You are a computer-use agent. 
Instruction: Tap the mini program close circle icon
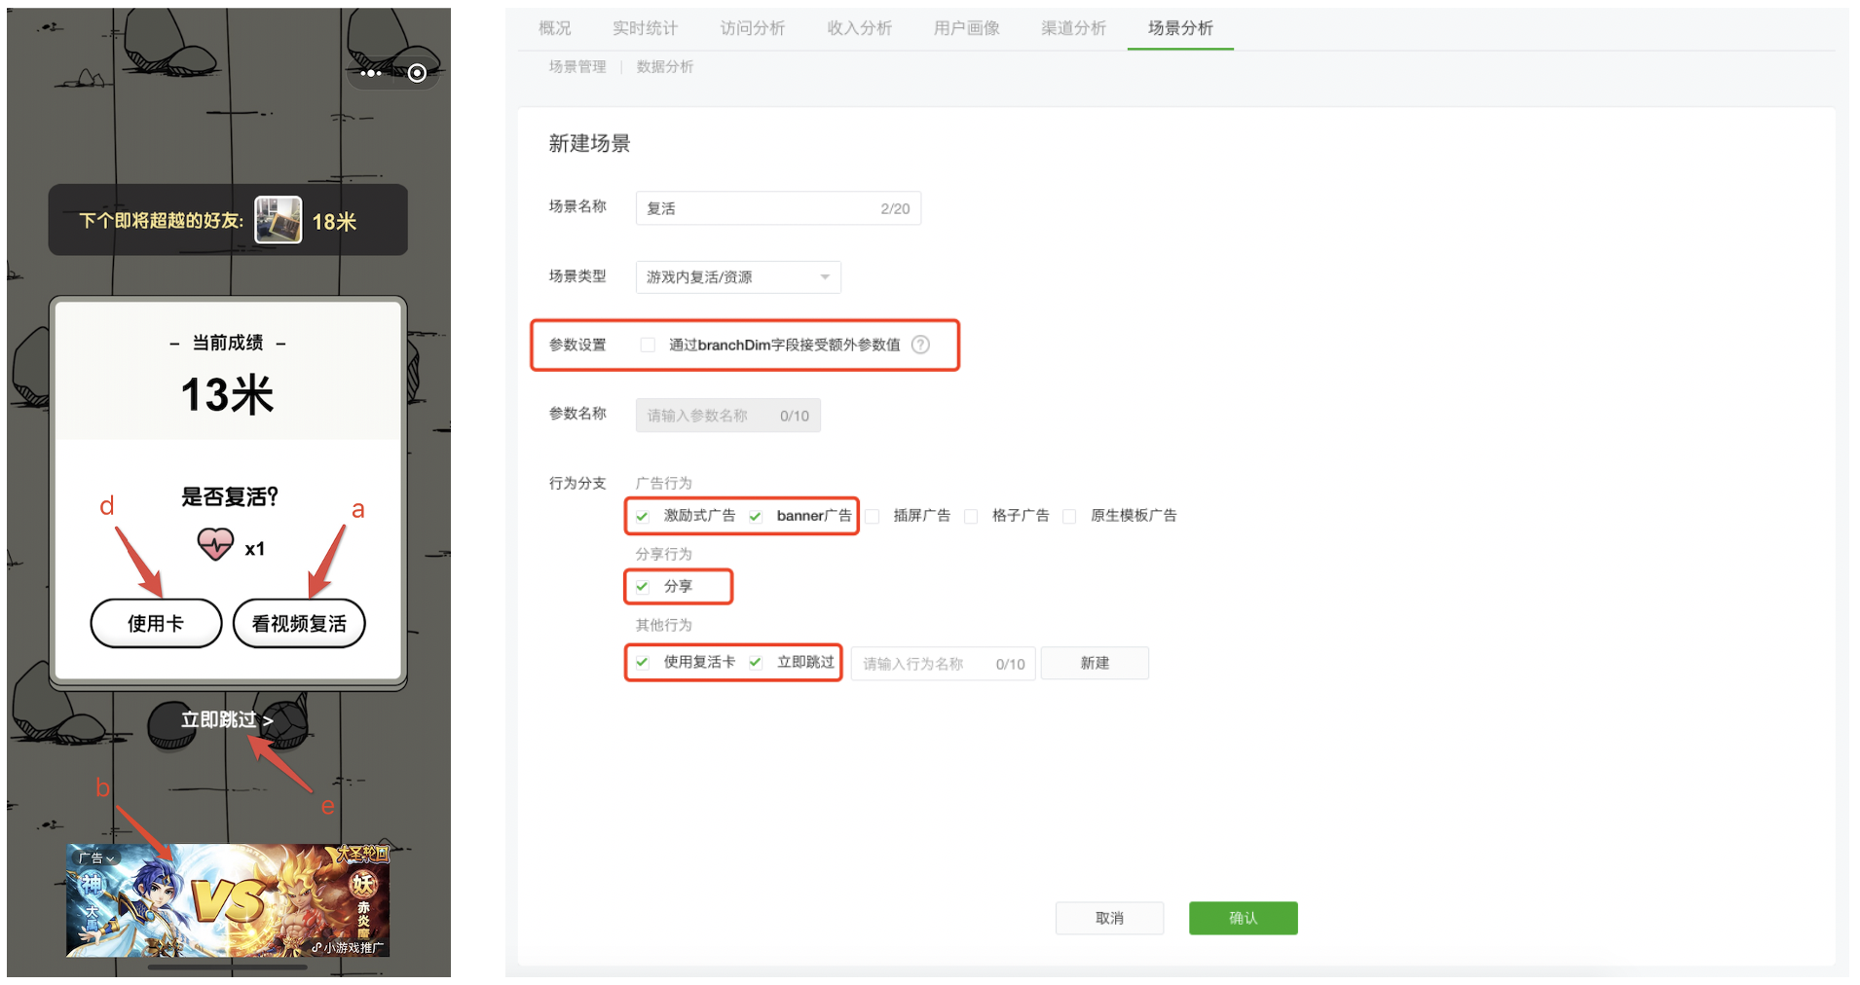click(417, 73)
